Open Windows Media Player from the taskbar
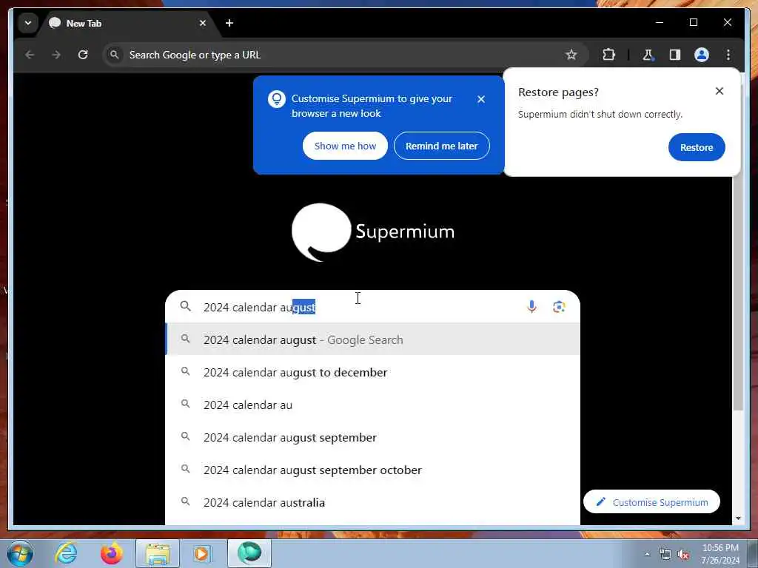The image size is (758, 568). 203,553
